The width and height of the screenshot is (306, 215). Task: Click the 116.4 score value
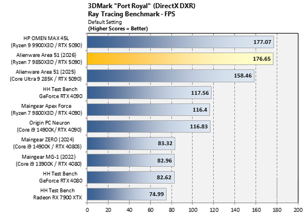point(200,110)
